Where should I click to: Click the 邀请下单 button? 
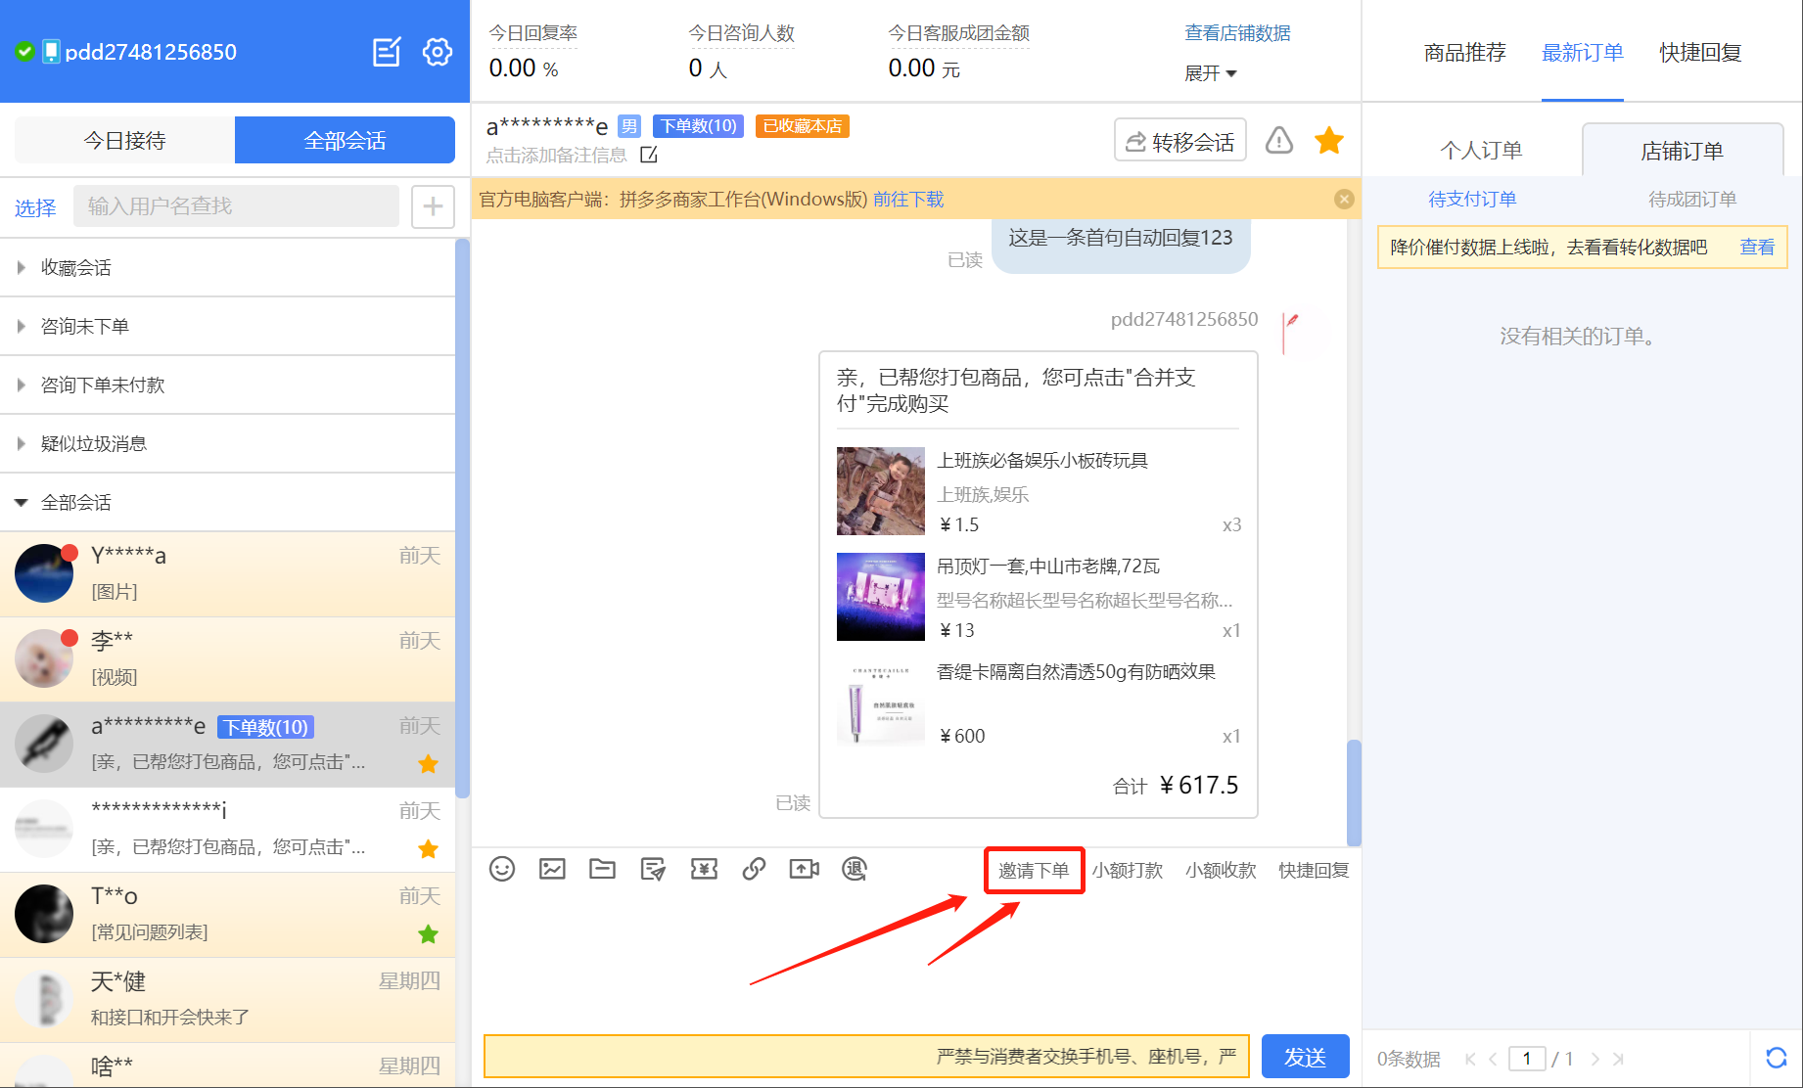1034,870
